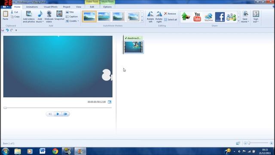The height and width of the screenshot is (155, 275).
Task: Open Microsoft Word from the taskbar
Action: pyautogui.click(x=42, y=151)
